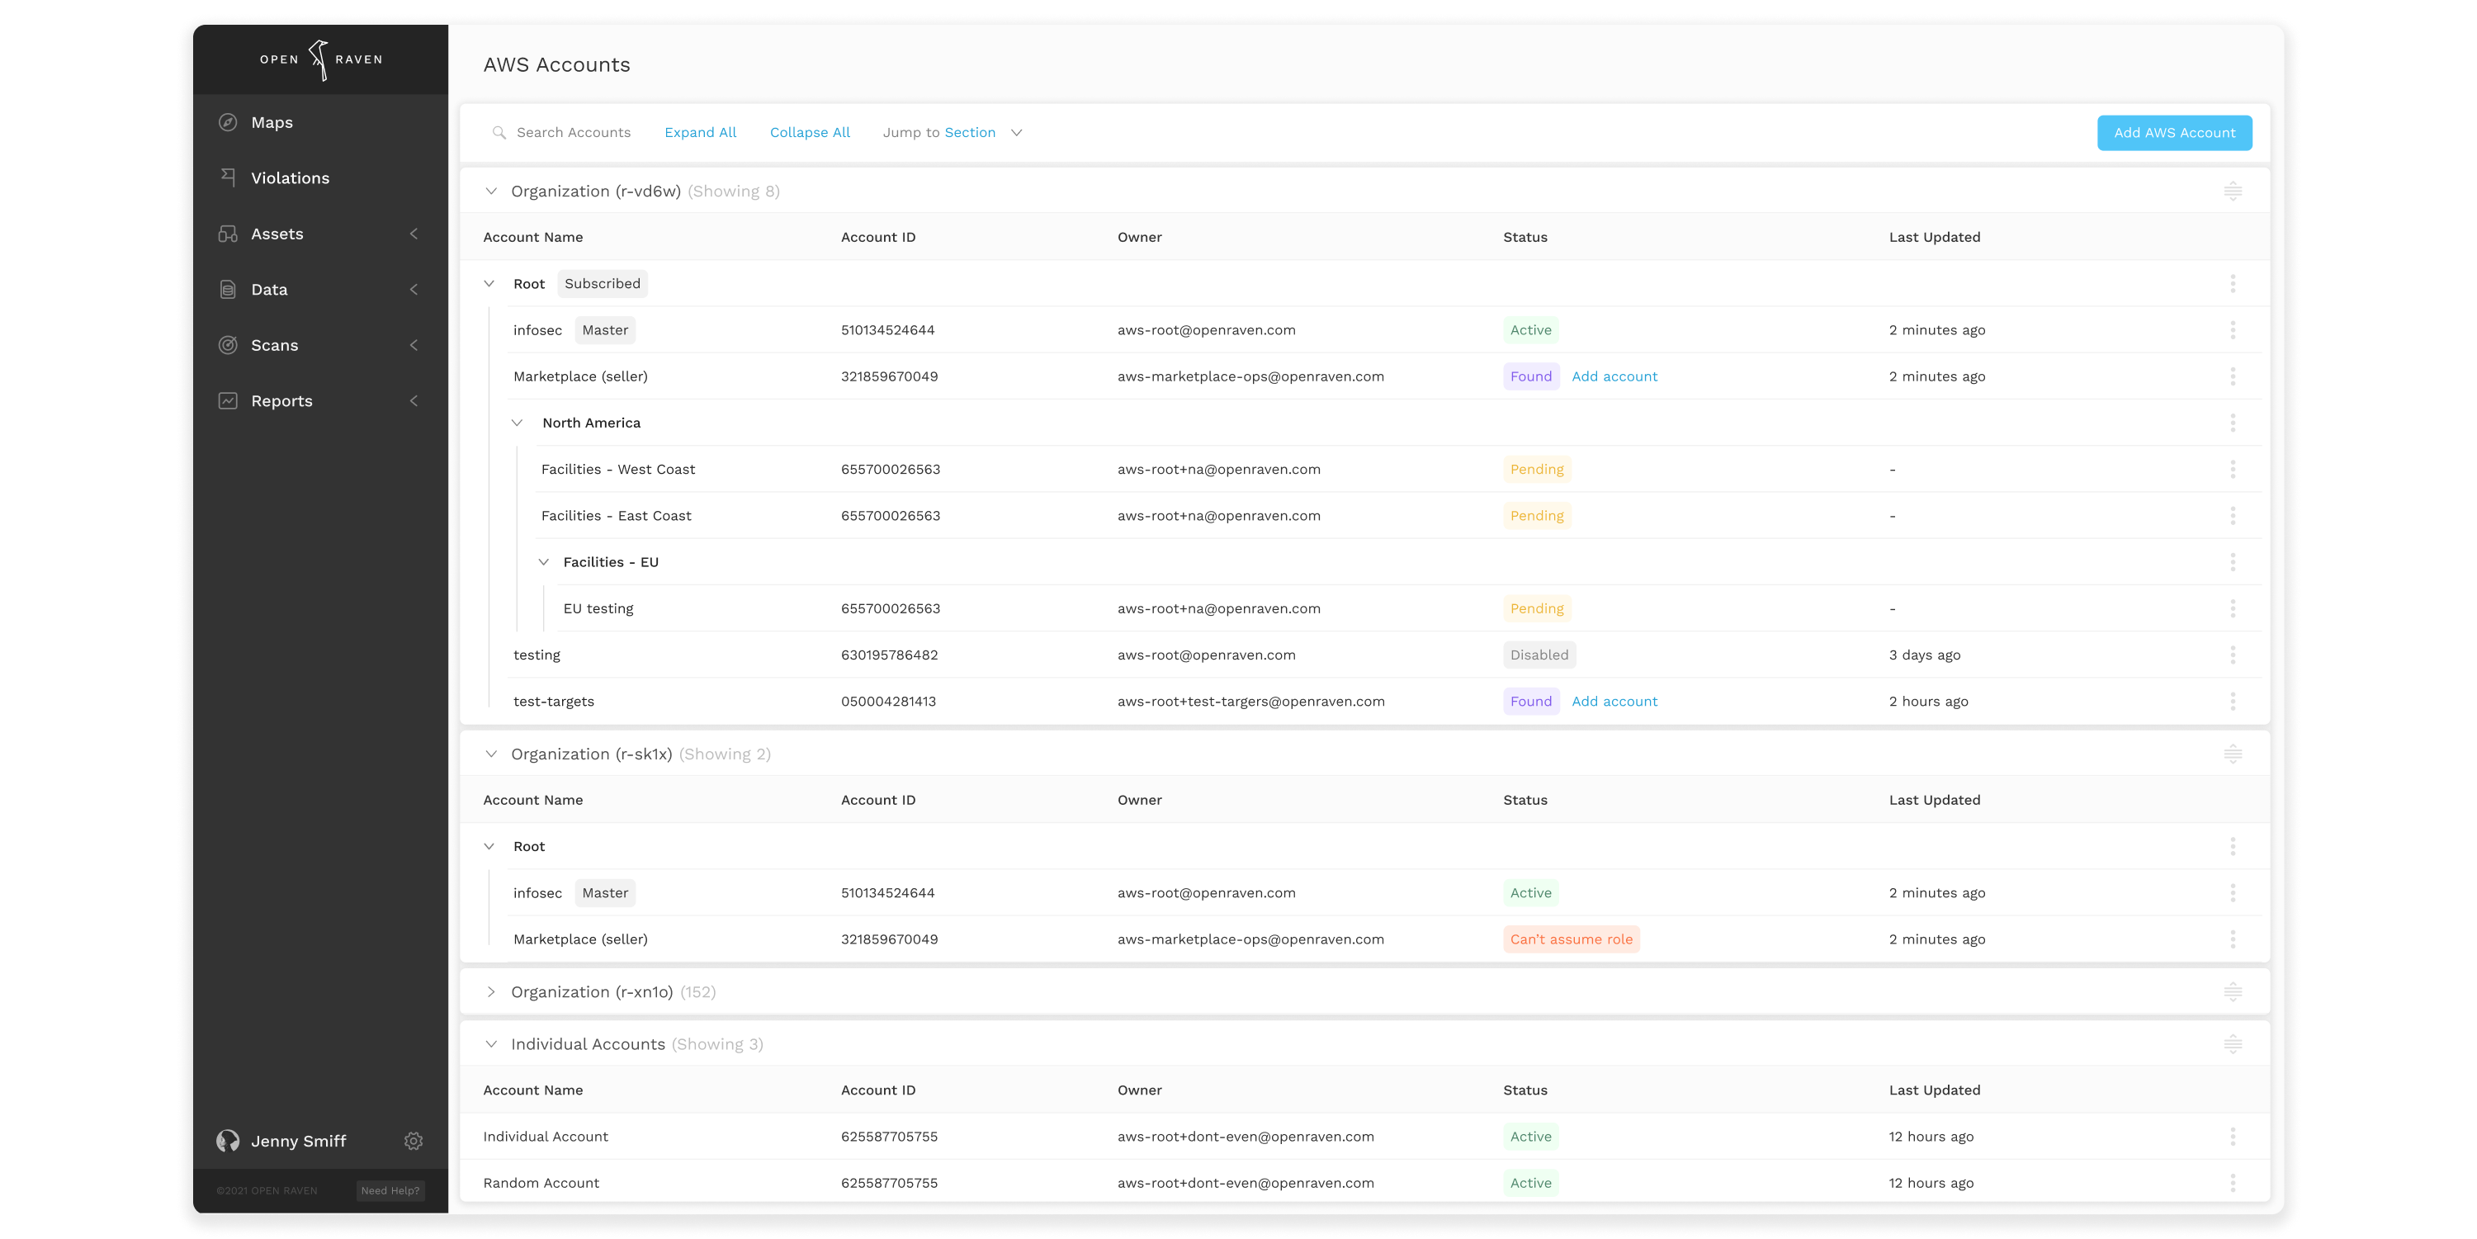The width and height of the screenshot is (2477, 1239).
Task: Click the Jenny Smiff user name
Action: 298,1141
